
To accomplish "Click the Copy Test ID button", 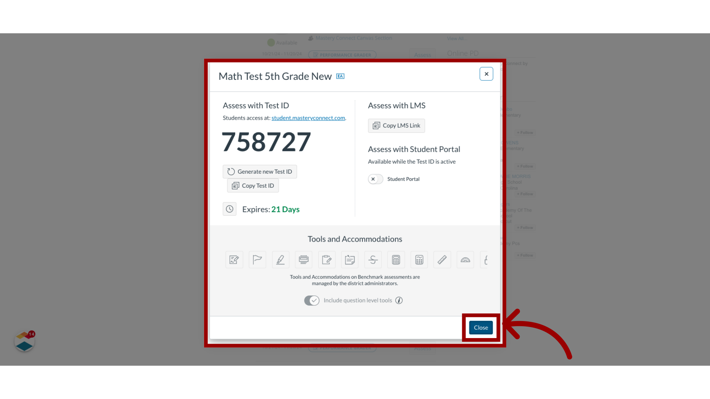I will 253,185.
